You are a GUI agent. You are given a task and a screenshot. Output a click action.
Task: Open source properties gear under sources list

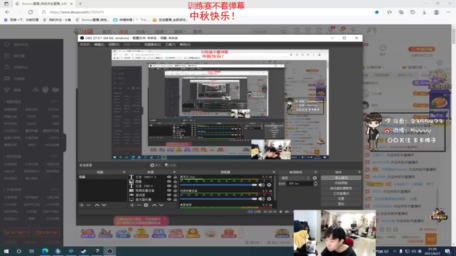pos(146,205)
